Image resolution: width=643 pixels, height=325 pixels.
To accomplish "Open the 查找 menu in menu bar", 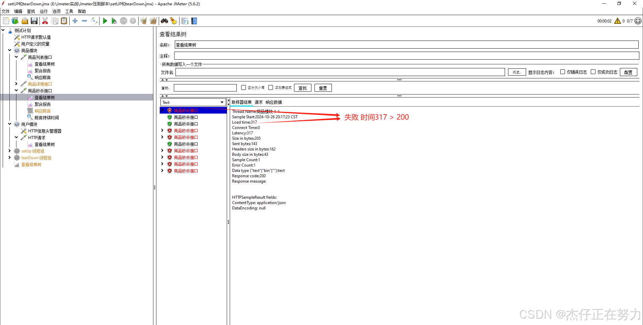I will 31,11.
